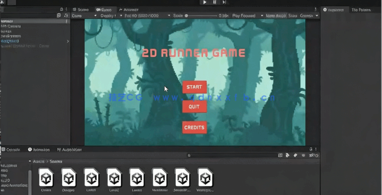Switch to the Inspector tab
The image size is (382, 195).
click(x=334, y=10)
